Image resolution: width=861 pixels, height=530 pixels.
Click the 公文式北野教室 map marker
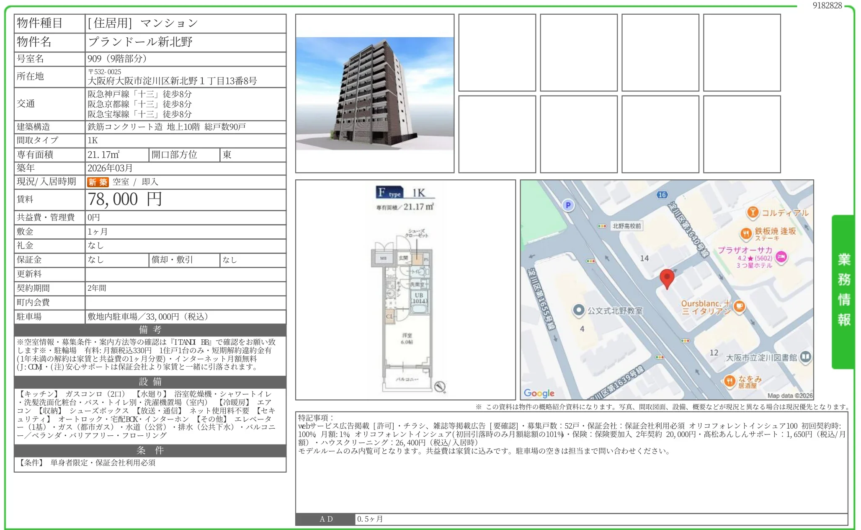(578, 310)
